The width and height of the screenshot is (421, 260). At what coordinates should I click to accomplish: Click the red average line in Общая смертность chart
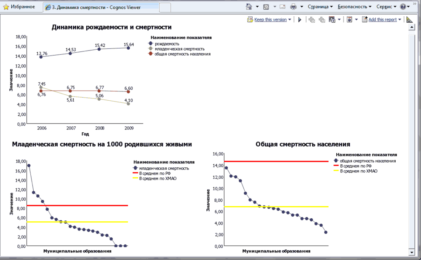[x=276, y=161]
